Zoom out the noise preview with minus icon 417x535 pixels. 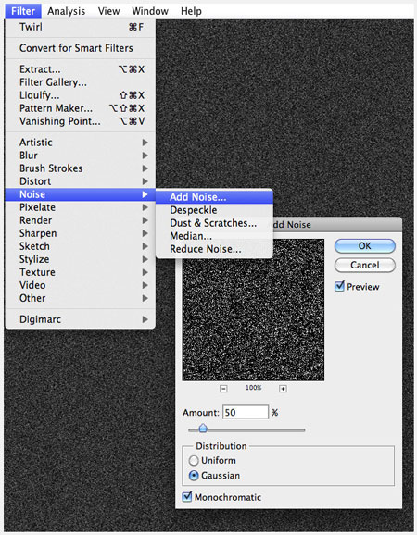click(x=223, y=389)
